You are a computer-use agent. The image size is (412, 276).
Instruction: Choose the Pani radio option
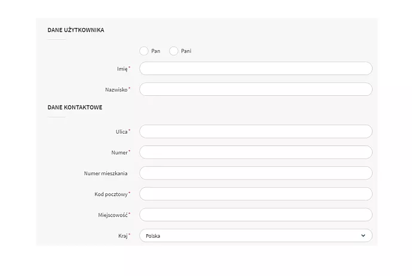tap(174, 51)
